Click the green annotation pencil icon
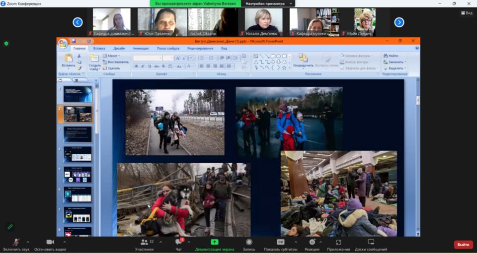477x254 pixels. [x=9, y=227]
